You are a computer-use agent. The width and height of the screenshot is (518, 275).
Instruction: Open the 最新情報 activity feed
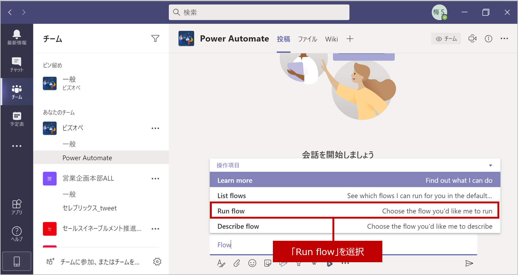pyautogui.click(x=17, y=37)
